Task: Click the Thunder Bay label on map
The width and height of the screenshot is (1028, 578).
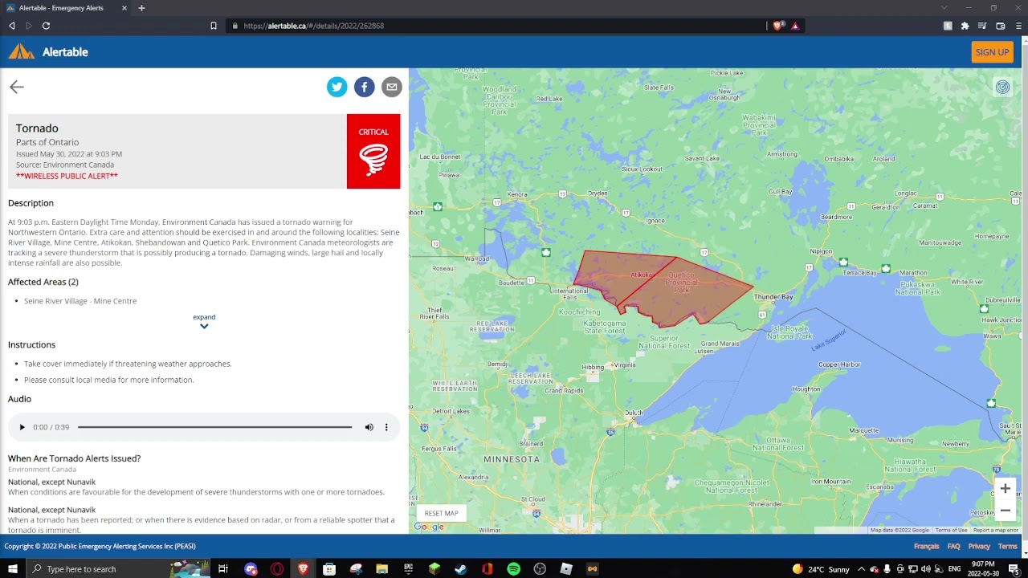Action: click(774, 297)
